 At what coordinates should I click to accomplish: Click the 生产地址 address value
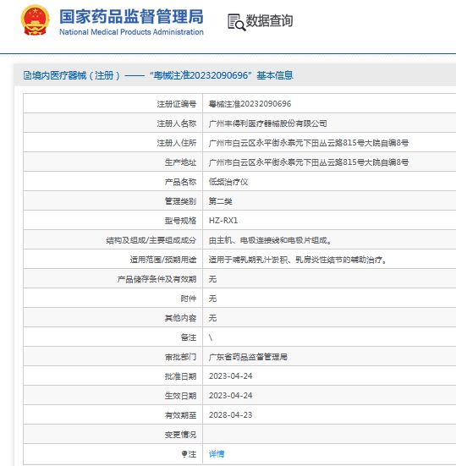click(x=309, y=162)
